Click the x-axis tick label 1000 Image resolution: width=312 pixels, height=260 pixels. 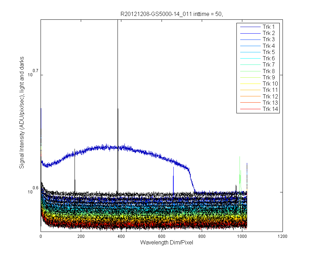coord(242,236)
